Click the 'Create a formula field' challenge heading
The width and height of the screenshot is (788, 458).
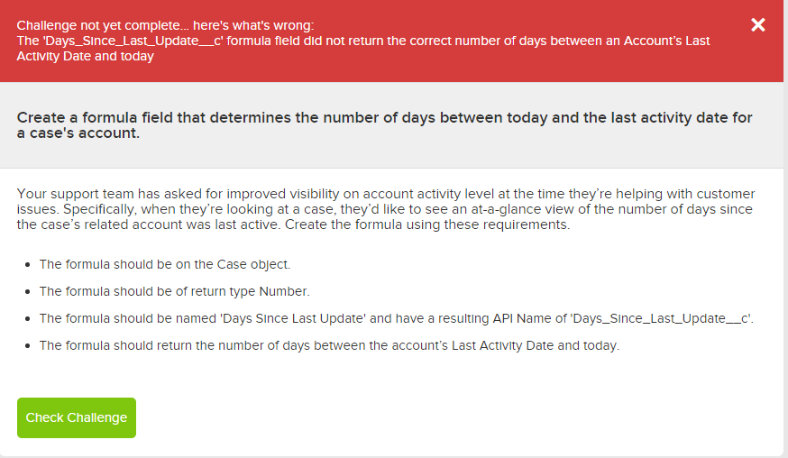384,118
